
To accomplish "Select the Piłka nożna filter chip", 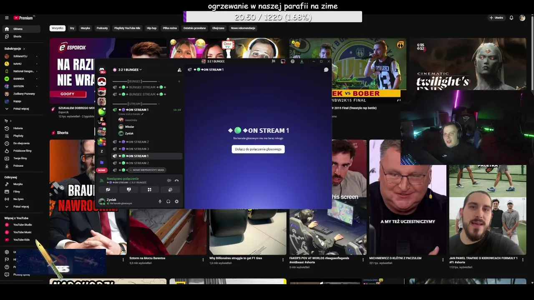I will pos(170,28).
